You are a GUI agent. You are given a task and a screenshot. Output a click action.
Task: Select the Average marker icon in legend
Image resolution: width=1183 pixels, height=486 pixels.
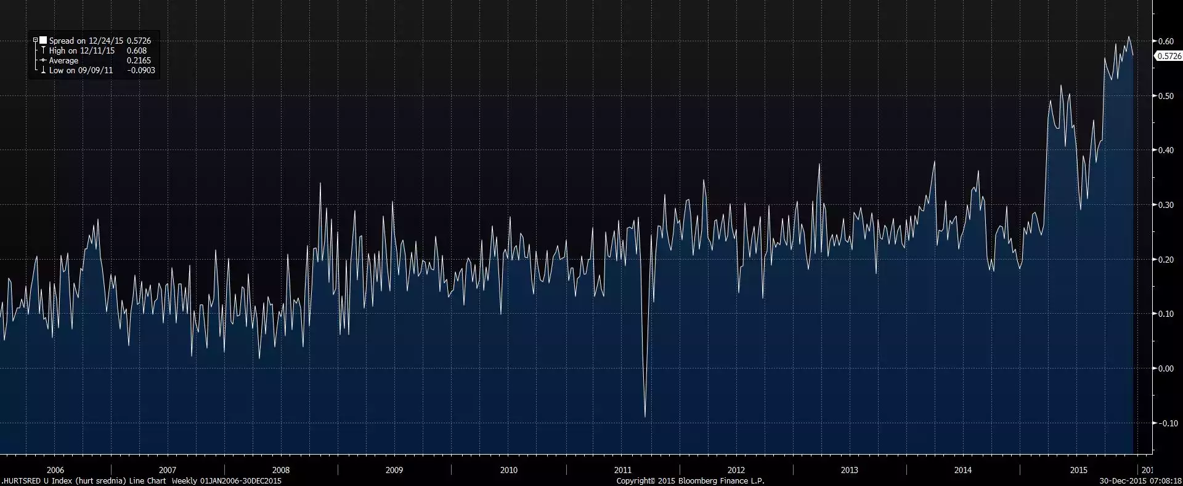[x=43, y=60]
